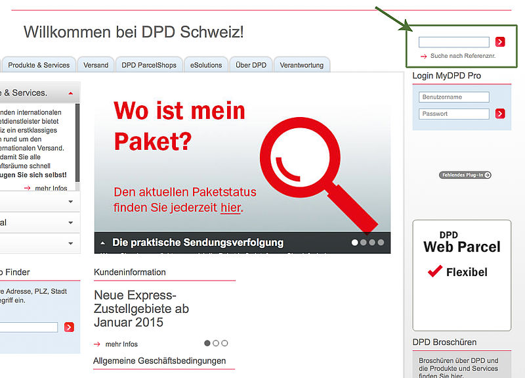Screen dimensions: 525x378
Task: Click mehr Infos under Neue Express-Zustellgebiete
Action: (x=121, y=344)
